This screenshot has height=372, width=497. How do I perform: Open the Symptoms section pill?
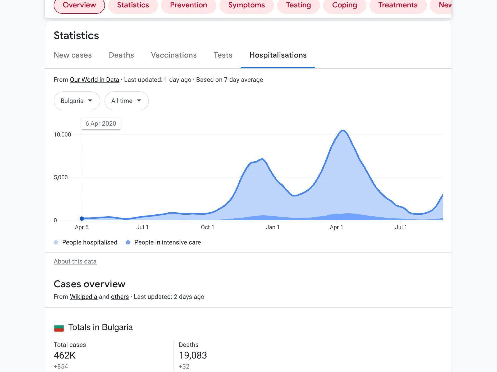pos(247,5)
